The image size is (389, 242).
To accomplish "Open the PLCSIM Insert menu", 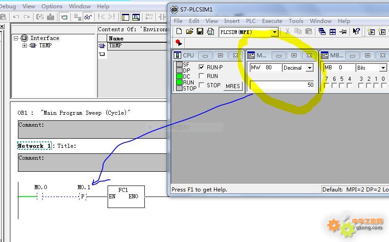I will click(x=232, y=21).
